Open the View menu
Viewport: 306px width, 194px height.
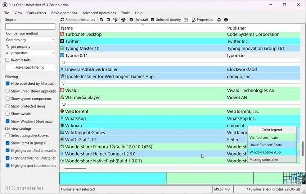coord(18,13)
